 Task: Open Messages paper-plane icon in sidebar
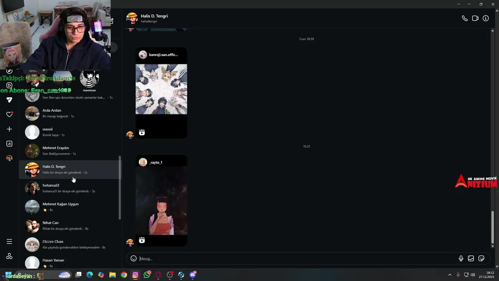(9, 100)
